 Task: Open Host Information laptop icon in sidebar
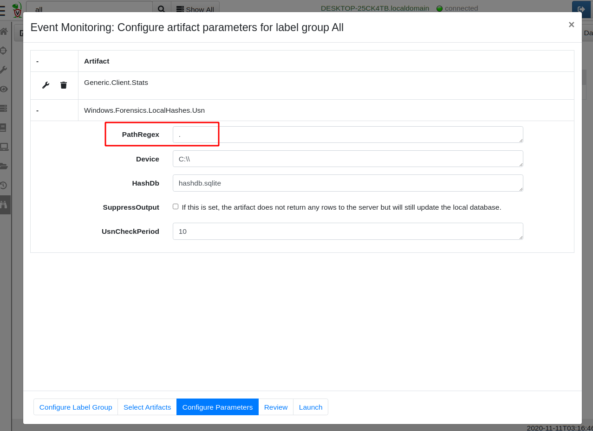tap(4, 147)
